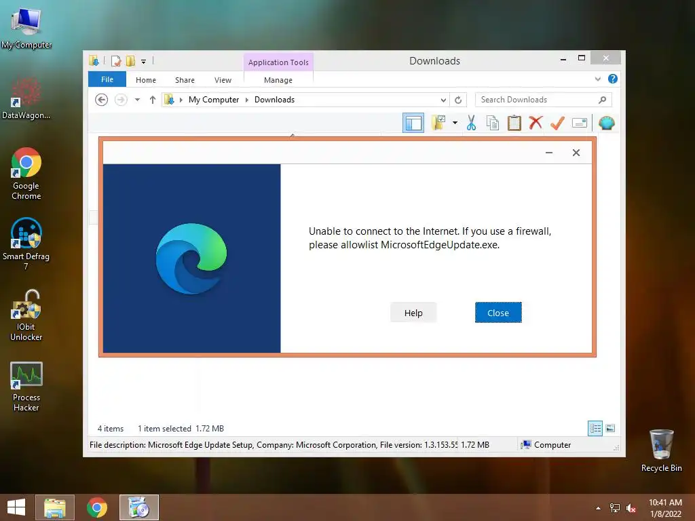695x521 pixels.
Task: Expand the address bar history dropdown
Action: [x=443, y=100]
